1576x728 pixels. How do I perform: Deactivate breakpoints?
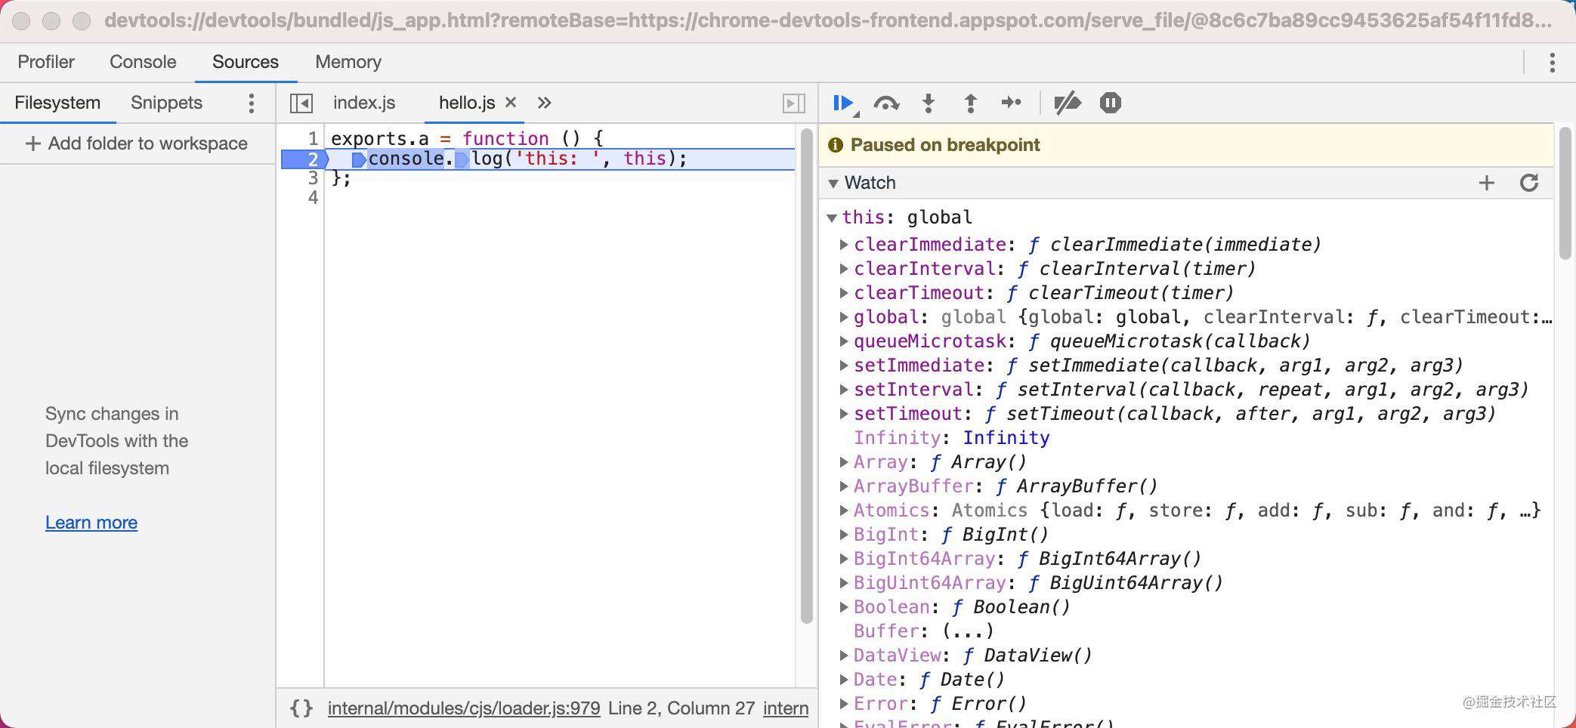coord(1067,103)
